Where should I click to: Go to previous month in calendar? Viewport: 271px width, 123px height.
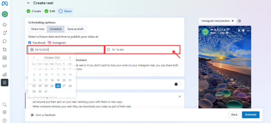tap(34, 57)
